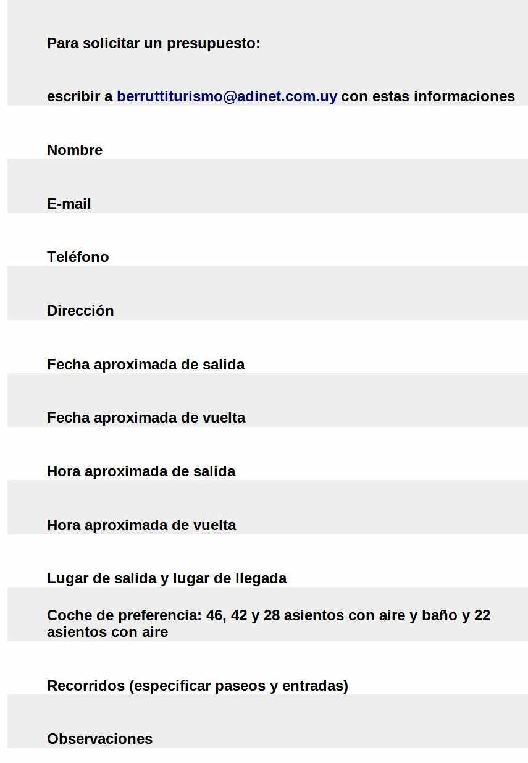The height and width of the screenshot is (763, 528).
Task: Click the 'Observaciones' row label
Action: 99,739
